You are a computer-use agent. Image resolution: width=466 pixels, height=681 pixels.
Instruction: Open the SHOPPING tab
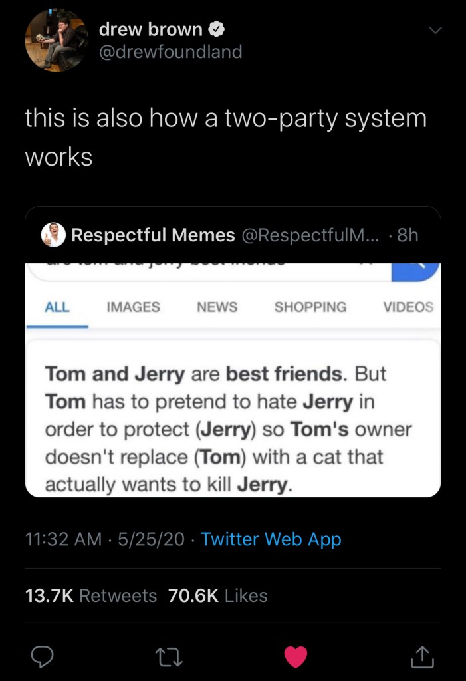coord(310,307)
